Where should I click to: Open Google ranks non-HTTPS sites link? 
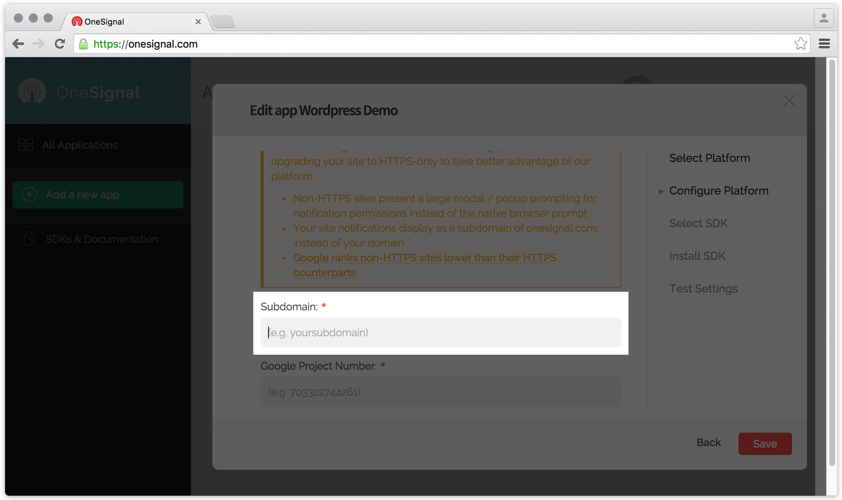[x=424, y=258]
